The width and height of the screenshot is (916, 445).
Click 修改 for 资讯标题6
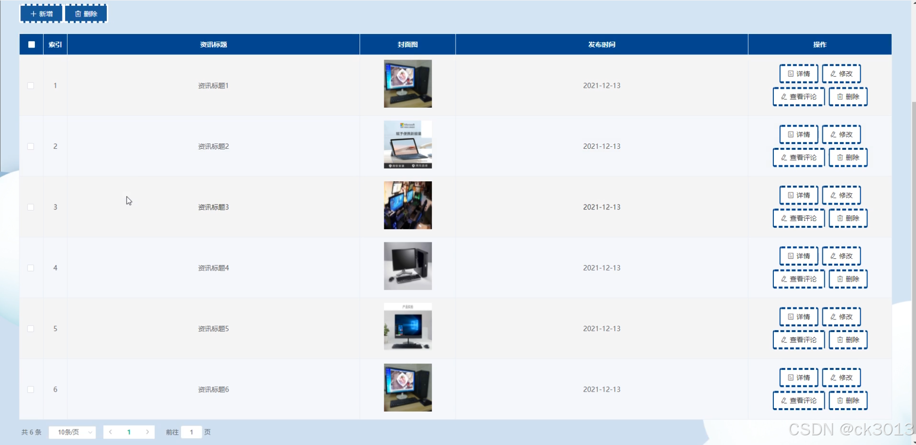coord(841,378)
